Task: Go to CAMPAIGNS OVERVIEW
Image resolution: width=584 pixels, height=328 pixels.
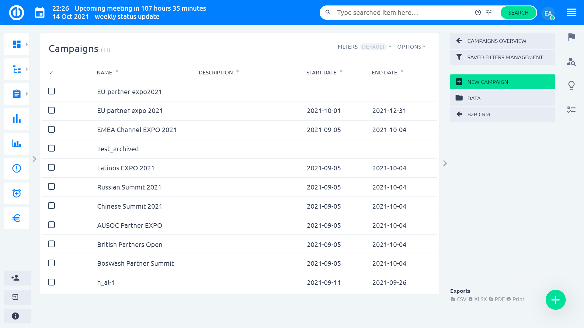Action: click(502, 41)
